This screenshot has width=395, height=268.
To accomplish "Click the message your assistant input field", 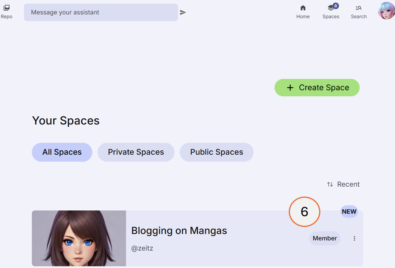I will coord(101,12).
